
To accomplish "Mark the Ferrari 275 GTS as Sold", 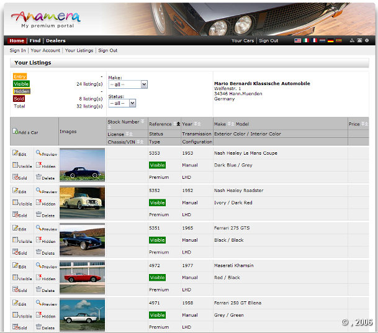I will point(19,252).
